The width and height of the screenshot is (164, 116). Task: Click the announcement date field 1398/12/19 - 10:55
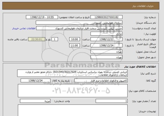pos(42,17)
